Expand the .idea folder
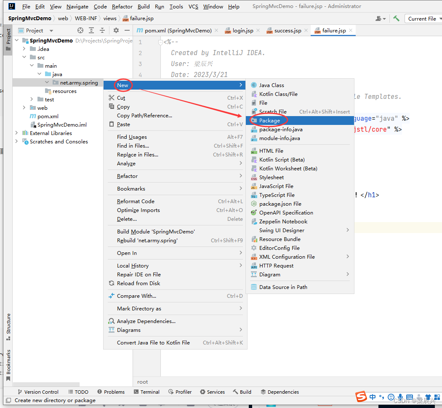This screenshot has width=442, height=408. [x=24, y=49]
